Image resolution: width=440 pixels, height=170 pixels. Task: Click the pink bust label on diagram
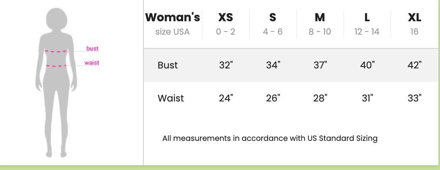click(92, 49)
